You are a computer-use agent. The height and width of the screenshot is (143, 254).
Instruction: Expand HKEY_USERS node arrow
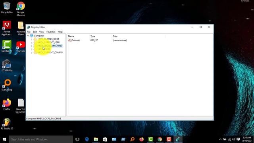(x=31, y=49)
